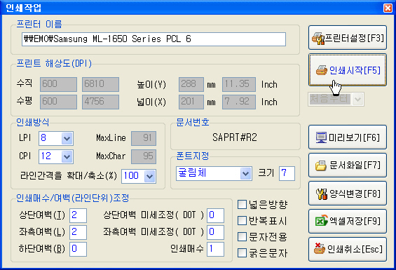The image size is (396, 270).
Task: Click the document number text SAPRT#R2
Action: coord(235,137)
